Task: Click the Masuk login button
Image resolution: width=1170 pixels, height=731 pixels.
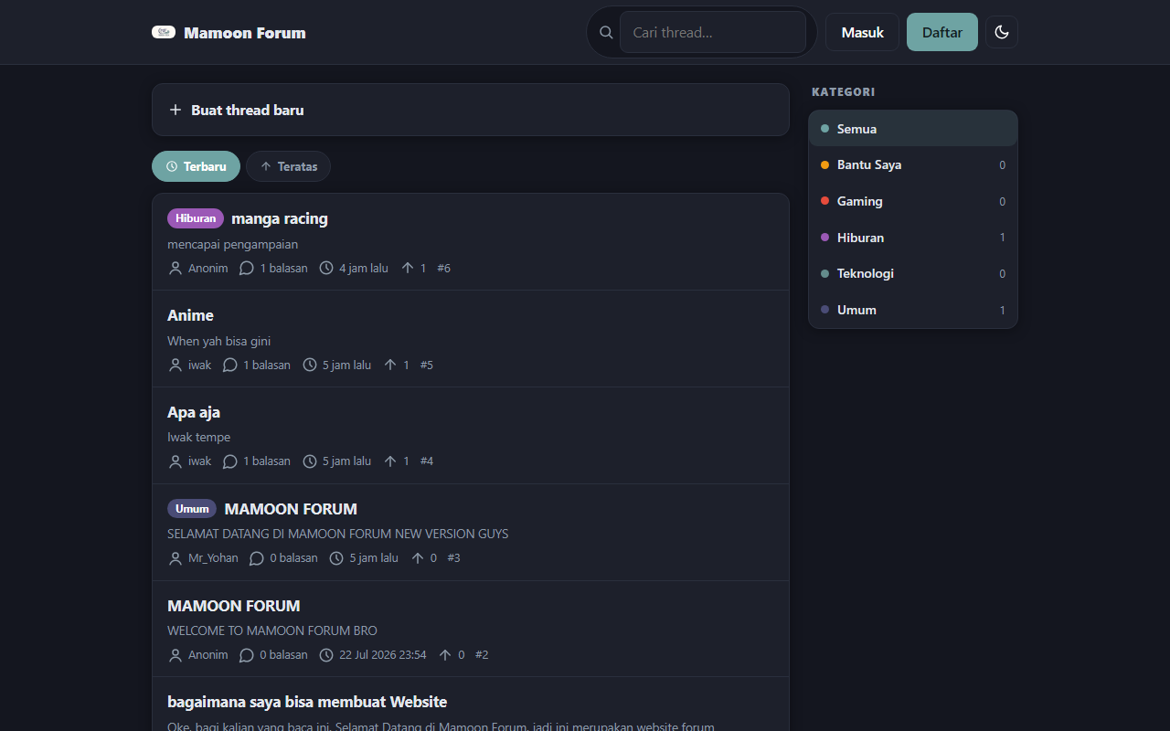Action: 862,32
